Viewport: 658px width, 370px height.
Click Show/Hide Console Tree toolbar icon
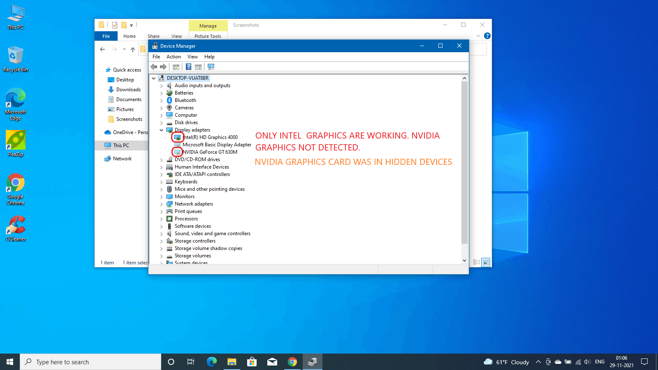click(176, 67)
